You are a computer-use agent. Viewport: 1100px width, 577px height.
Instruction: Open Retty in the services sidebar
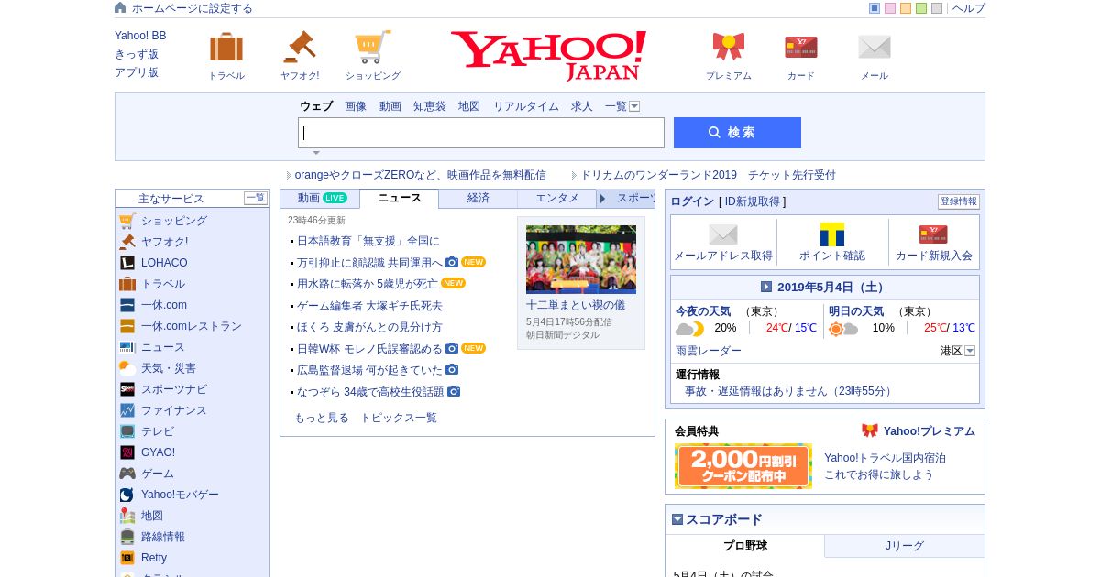pos(154,558)
